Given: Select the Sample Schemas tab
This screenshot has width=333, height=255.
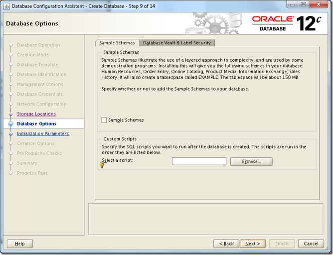Looking at the screenshot, I should (x=117, y=43).
